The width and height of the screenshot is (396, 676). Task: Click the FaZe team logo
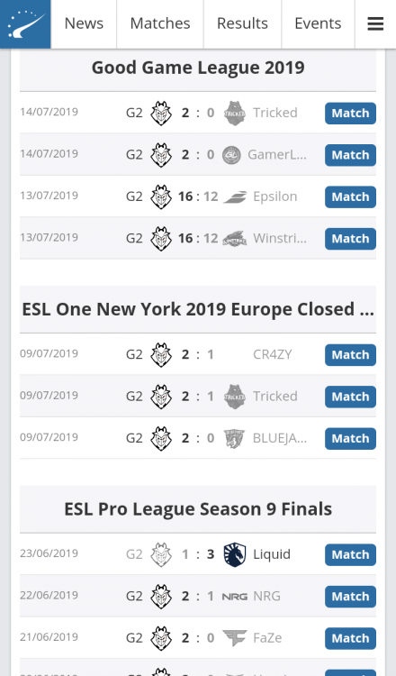click(x=235, y=638)
